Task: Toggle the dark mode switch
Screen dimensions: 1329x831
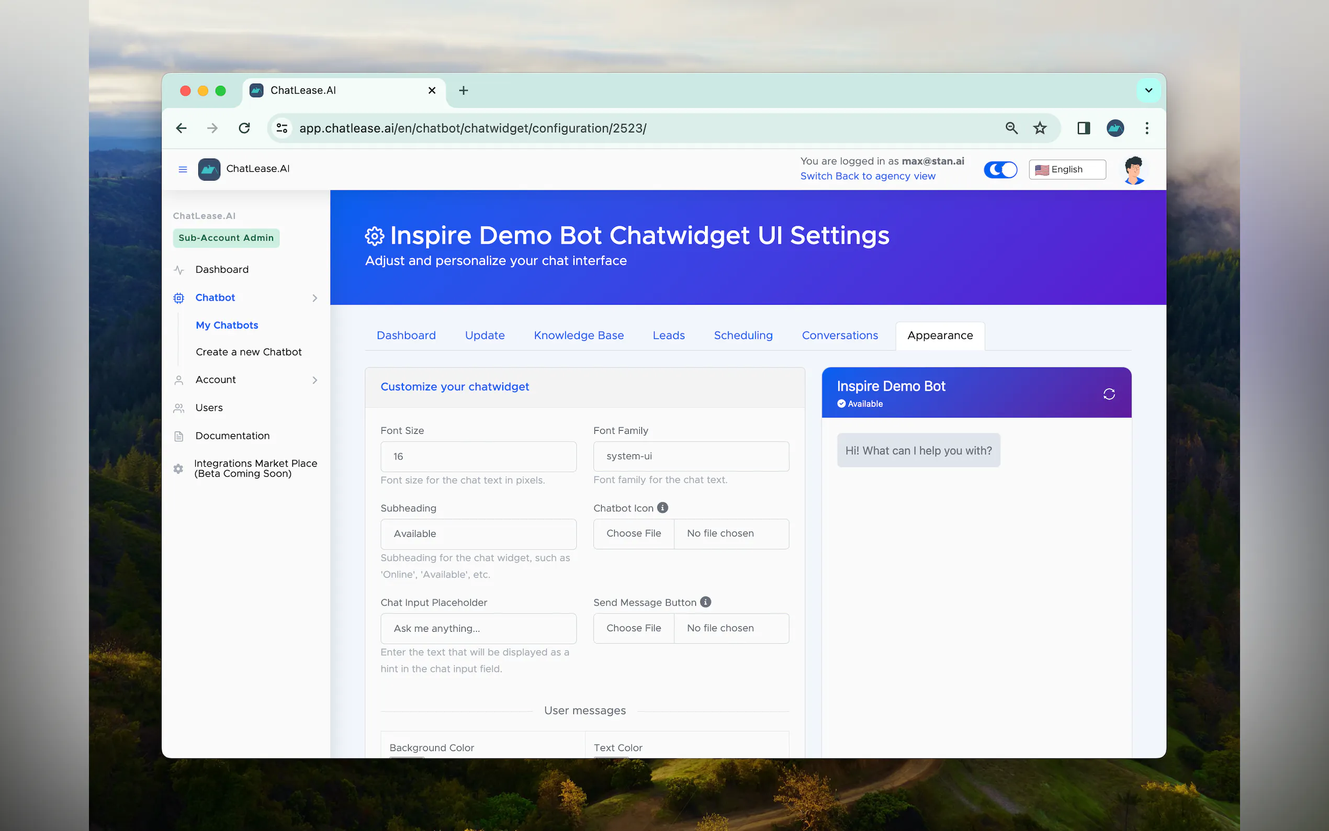Action: click(1000, 169)
